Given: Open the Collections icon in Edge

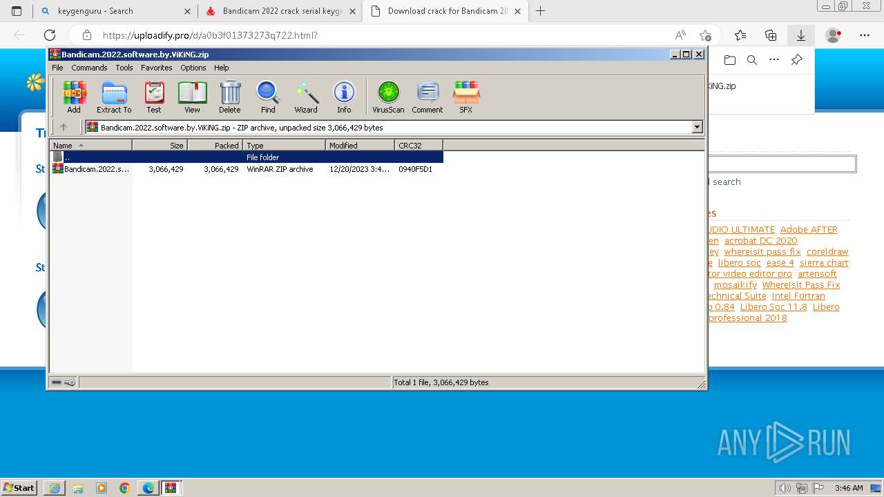Looking at the screenshot, I should click(771, 35).
